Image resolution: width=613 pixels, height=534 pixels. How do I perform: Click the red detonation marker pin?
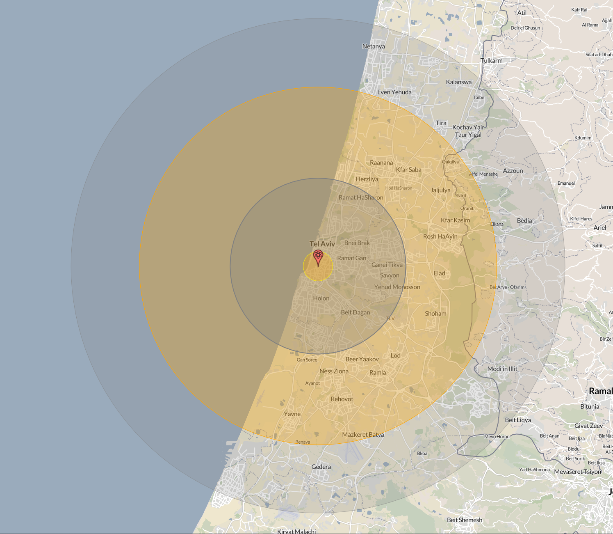point(318,258)
